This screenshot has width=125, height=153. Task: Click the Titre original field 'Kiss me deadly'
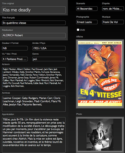pyautogui.click(x=34, y=10)
